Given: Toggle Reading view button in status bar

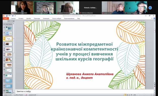Looking at the screenshot, I should 129,95.
